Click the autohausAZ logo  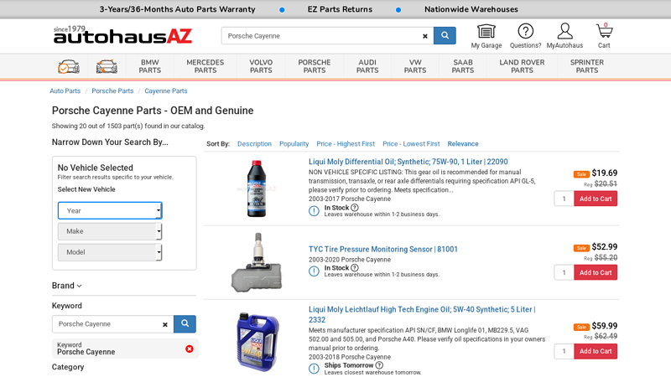click(x=122, y=35)
